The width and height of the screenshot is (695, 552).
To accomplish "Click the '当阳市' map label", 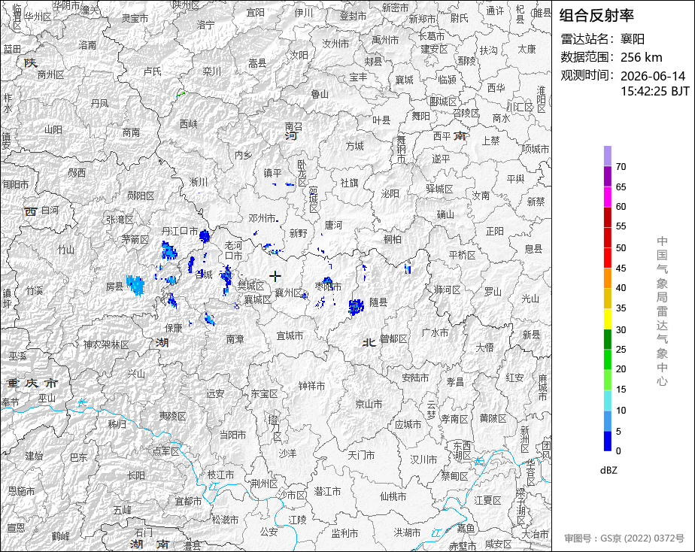I will click(232, 435).
